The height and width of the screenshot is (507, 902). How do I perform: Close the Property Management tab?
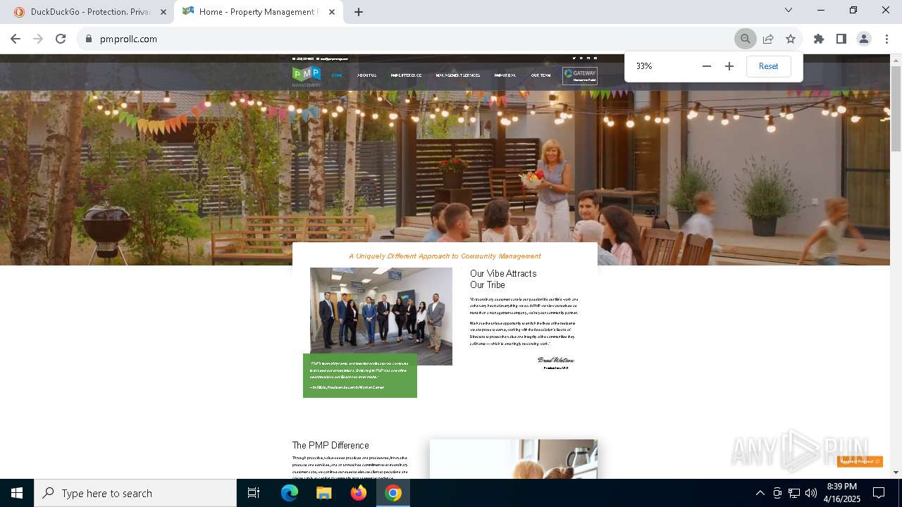point(332,12)
